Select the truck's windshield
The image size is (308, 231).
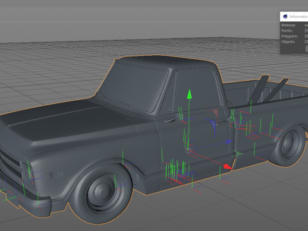[x=133, y=87]
